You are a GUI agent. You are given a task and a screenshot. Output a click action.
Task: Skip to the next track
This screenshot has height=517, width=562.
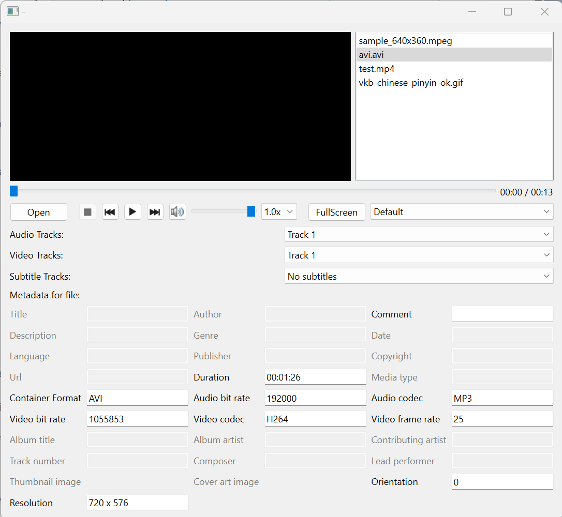pos(155,212)
